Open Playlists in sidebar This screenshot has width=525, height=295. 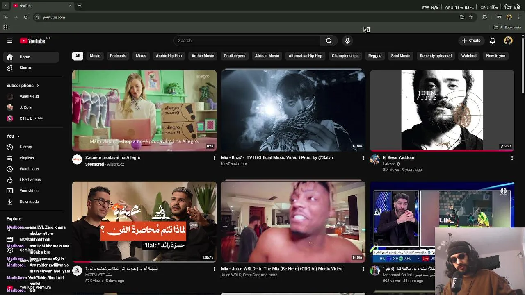tap(31, 158)
